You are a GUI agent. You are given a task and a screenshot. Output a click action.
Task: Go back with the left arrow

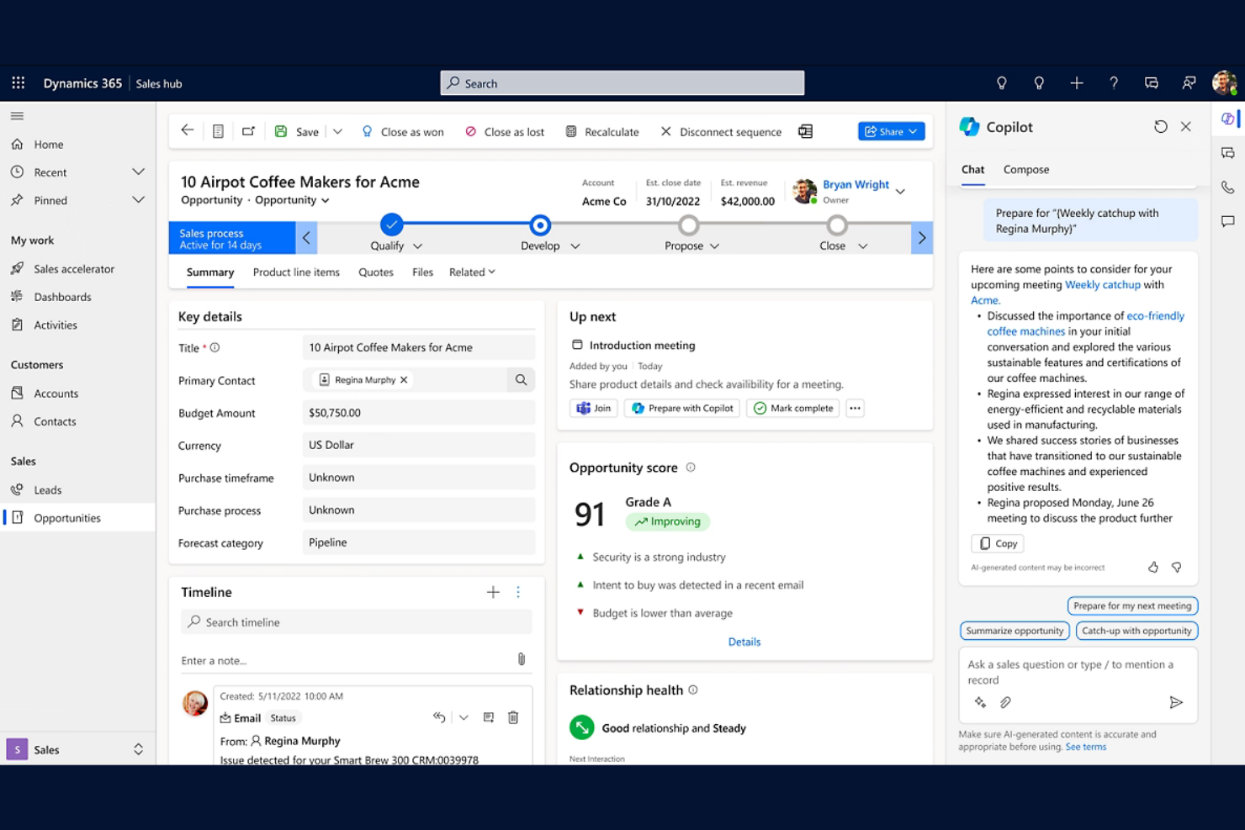[x=188, y=130]
